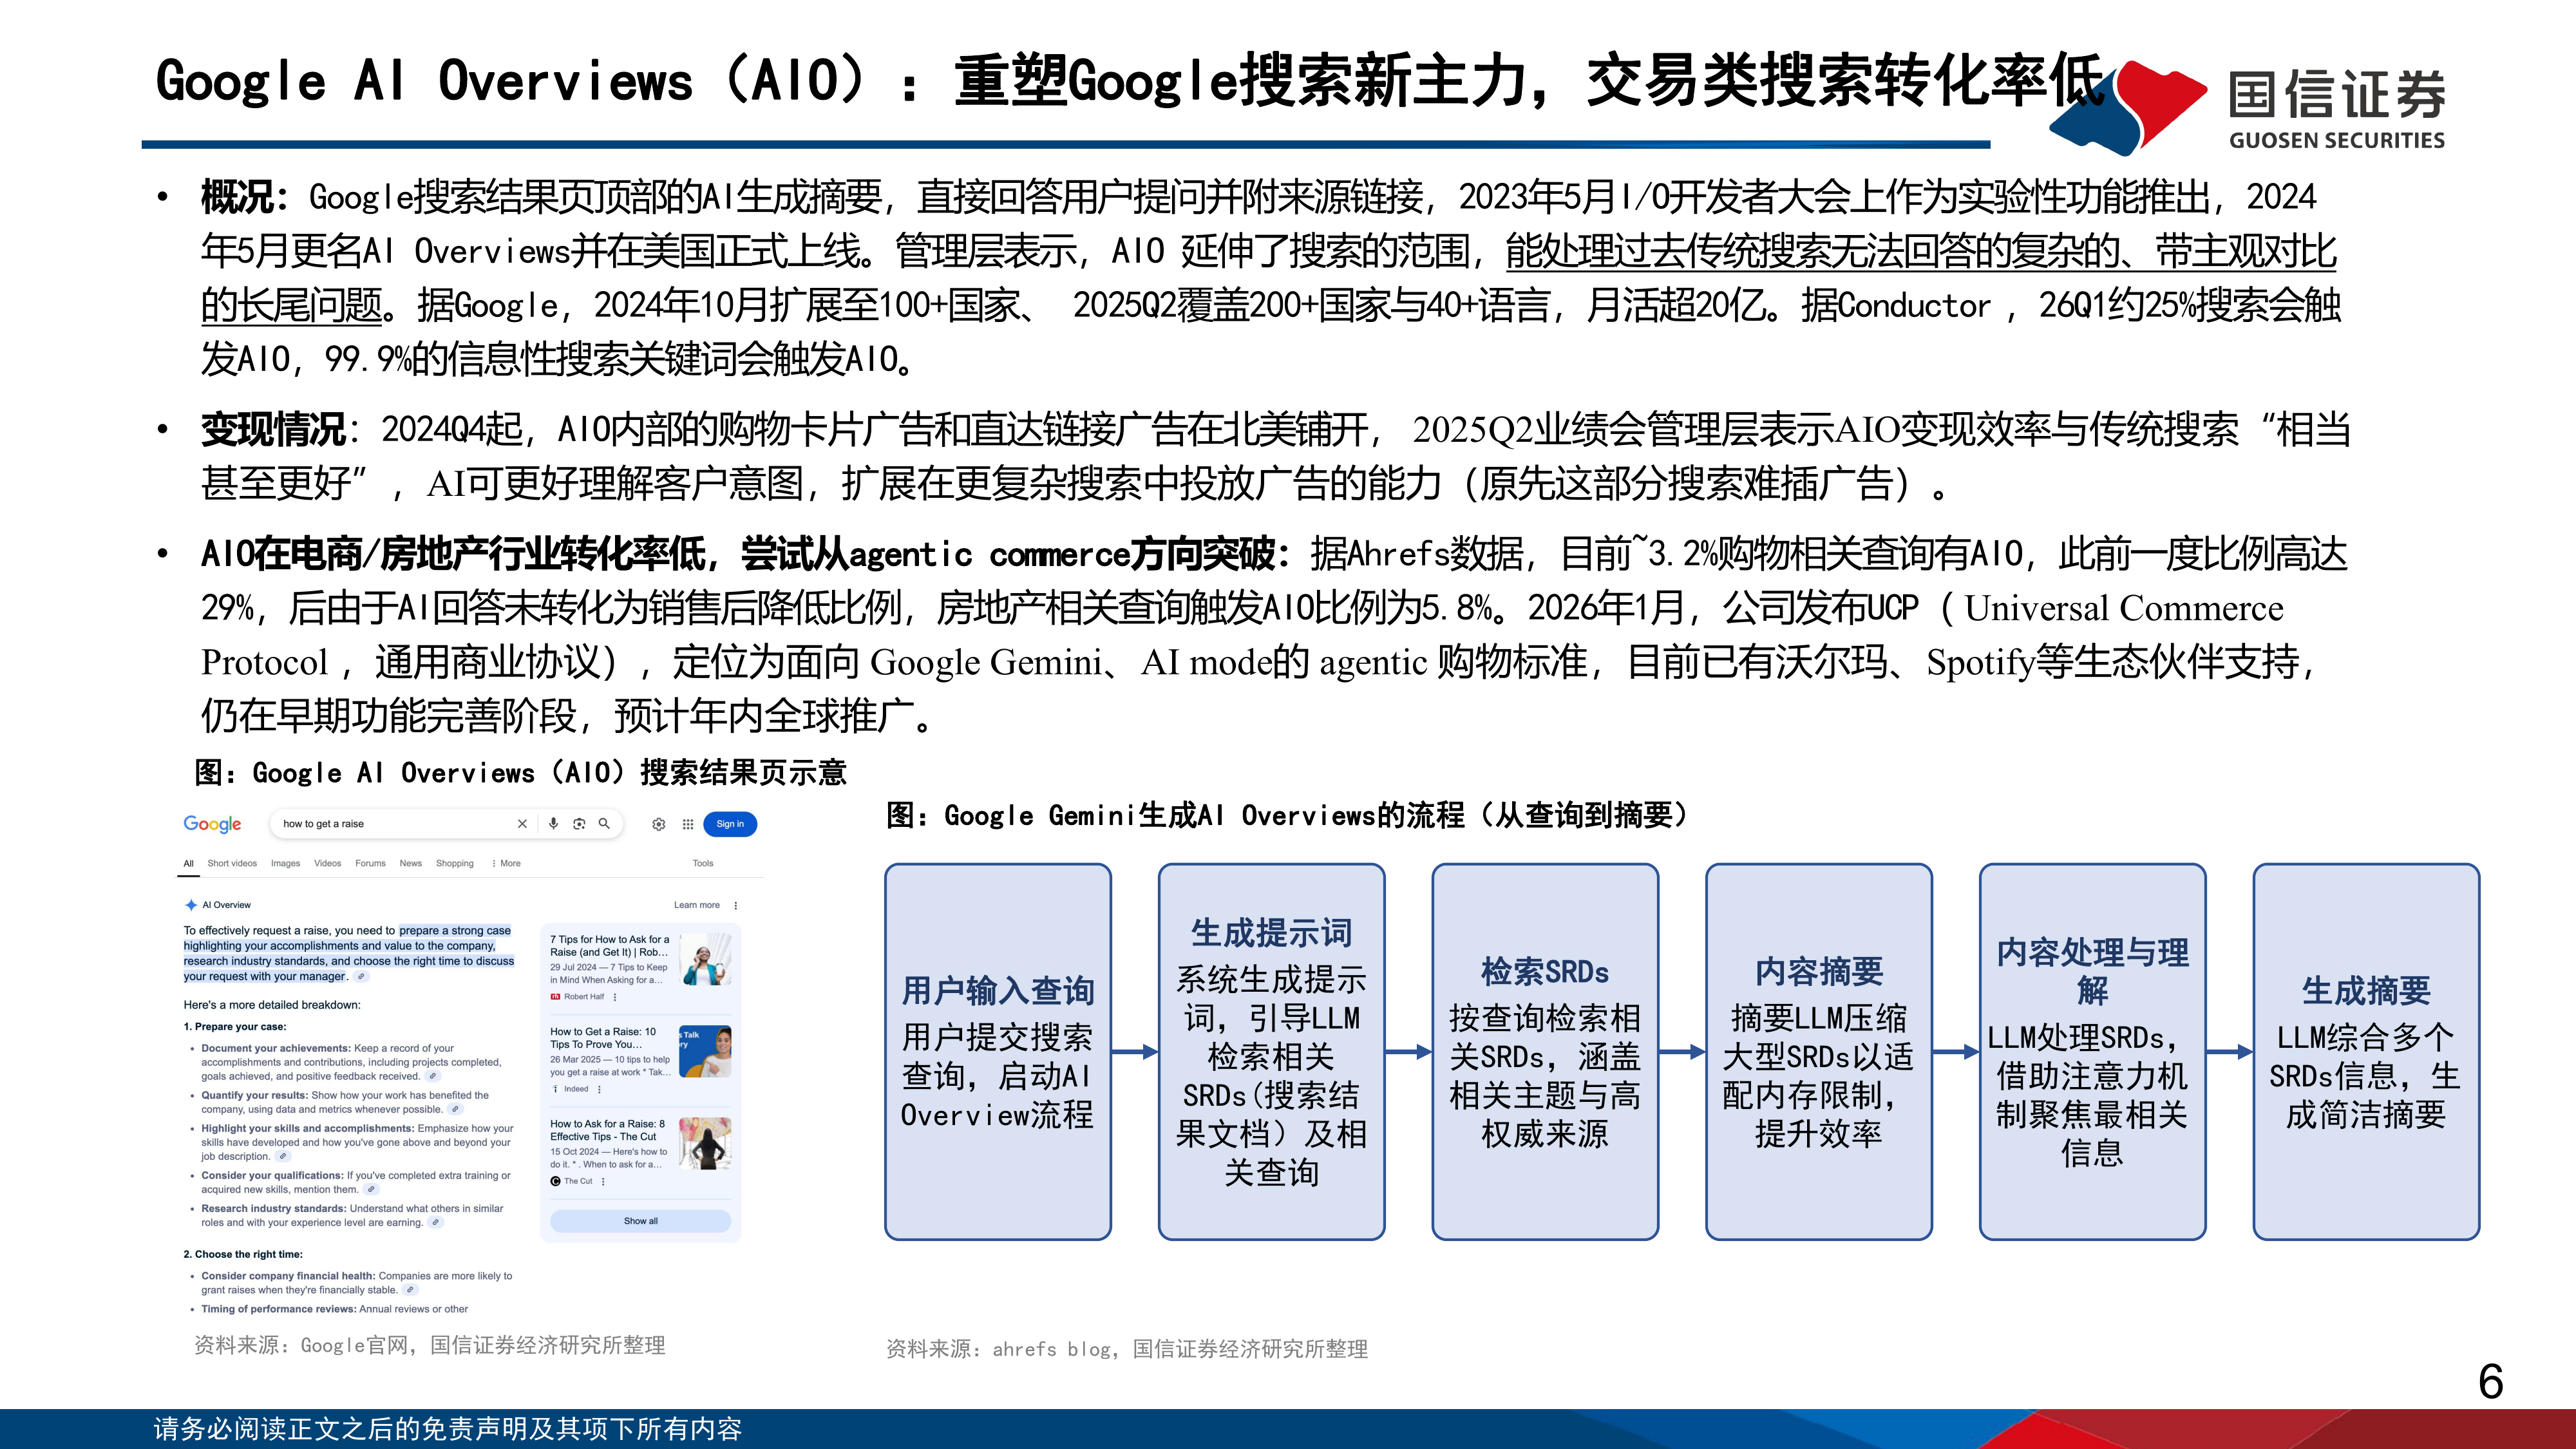The width and height of the screenshot is (2576, 1449).
Task: Click the link chip after 'experience level are earning'
Action: (x=435, y=1223)
